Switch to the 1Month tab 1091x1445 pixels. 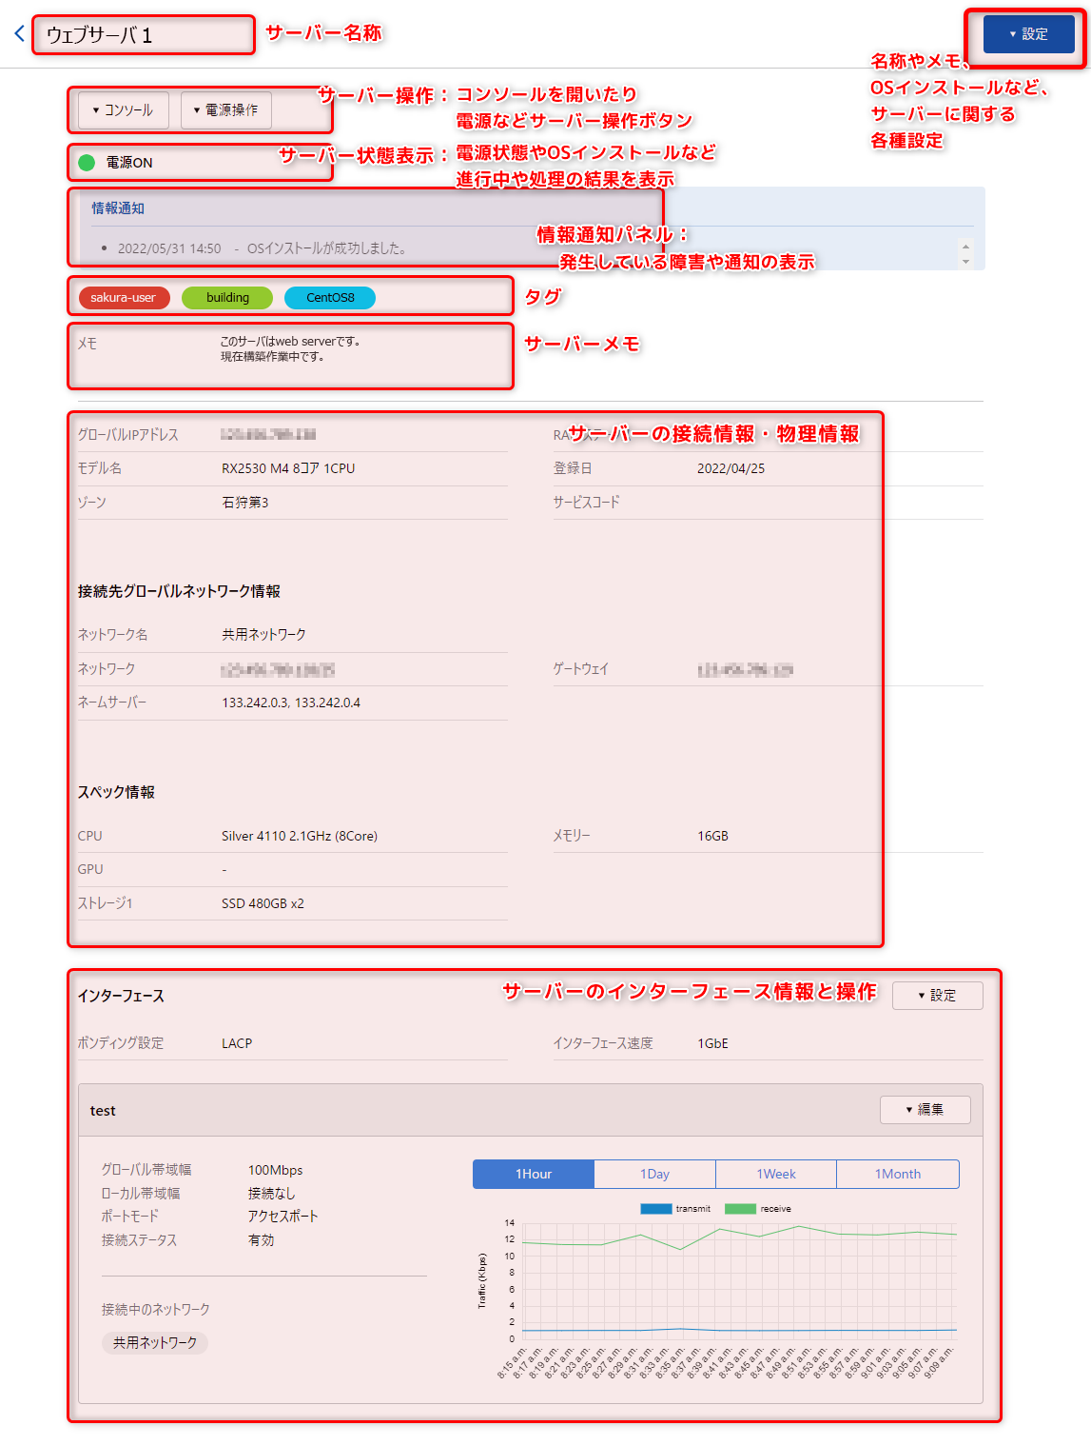[x=898, y=1174]
